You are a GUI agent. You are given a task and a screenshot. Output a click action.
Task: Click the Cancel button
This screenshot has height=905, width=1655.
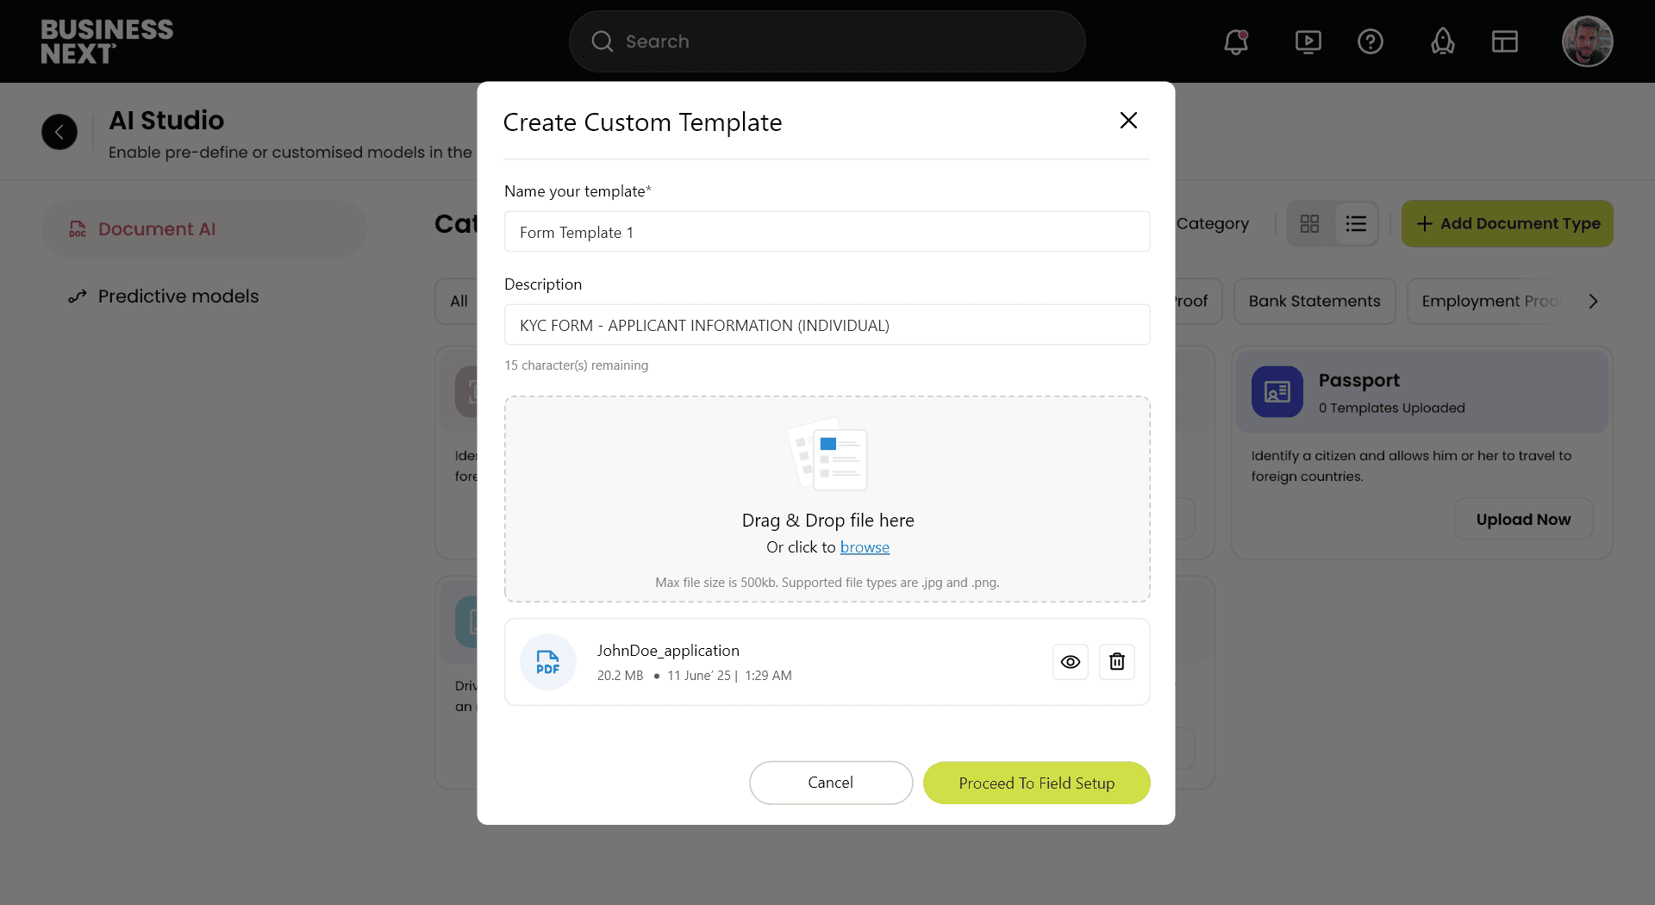[830, 783]
